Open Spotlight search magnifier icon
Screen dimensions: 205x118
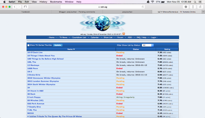pyautogui.click(x=195, y=2)
